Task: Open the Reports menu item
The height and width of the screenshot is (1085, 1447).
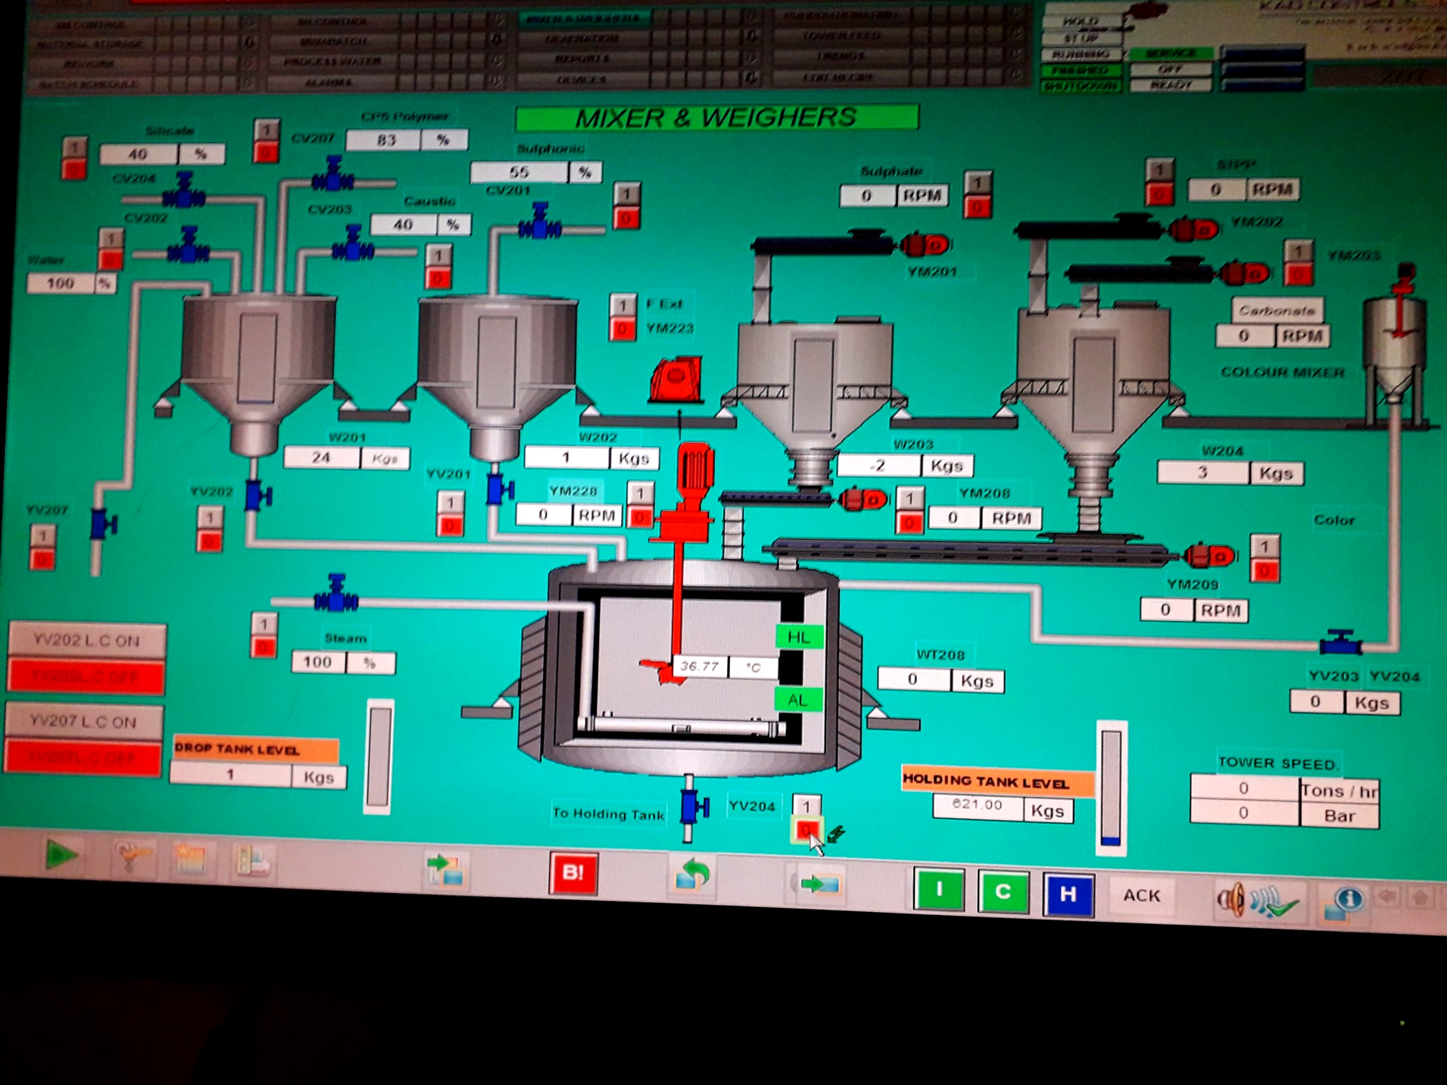Action: [582, 59]
